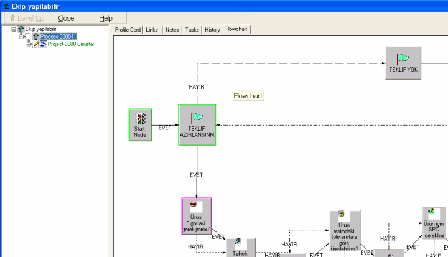448x257 pixels.
Task: Switch to the Tasks tab
Action: (x=192, y=30)
